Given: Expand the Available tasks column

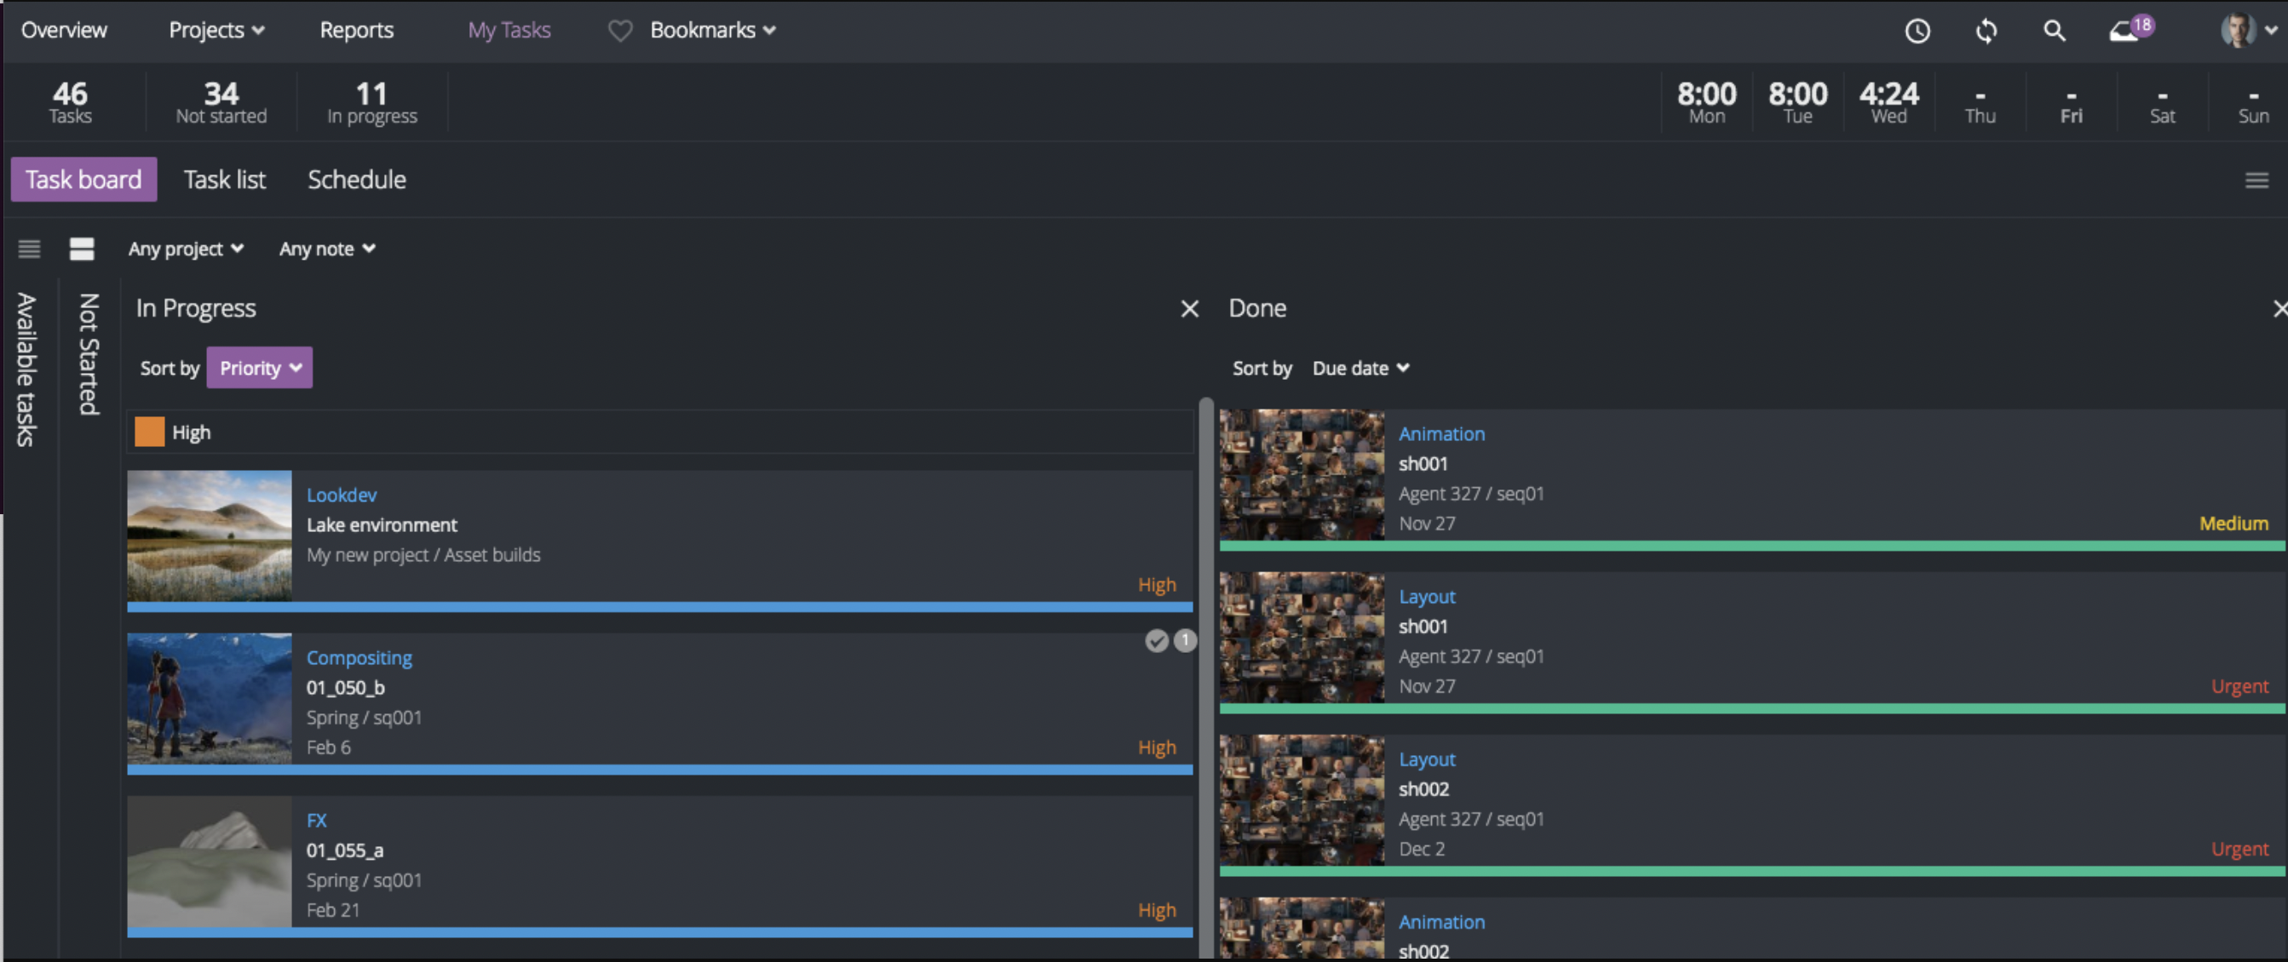Looking at the screenshot, I should click(x=26, y=369).
